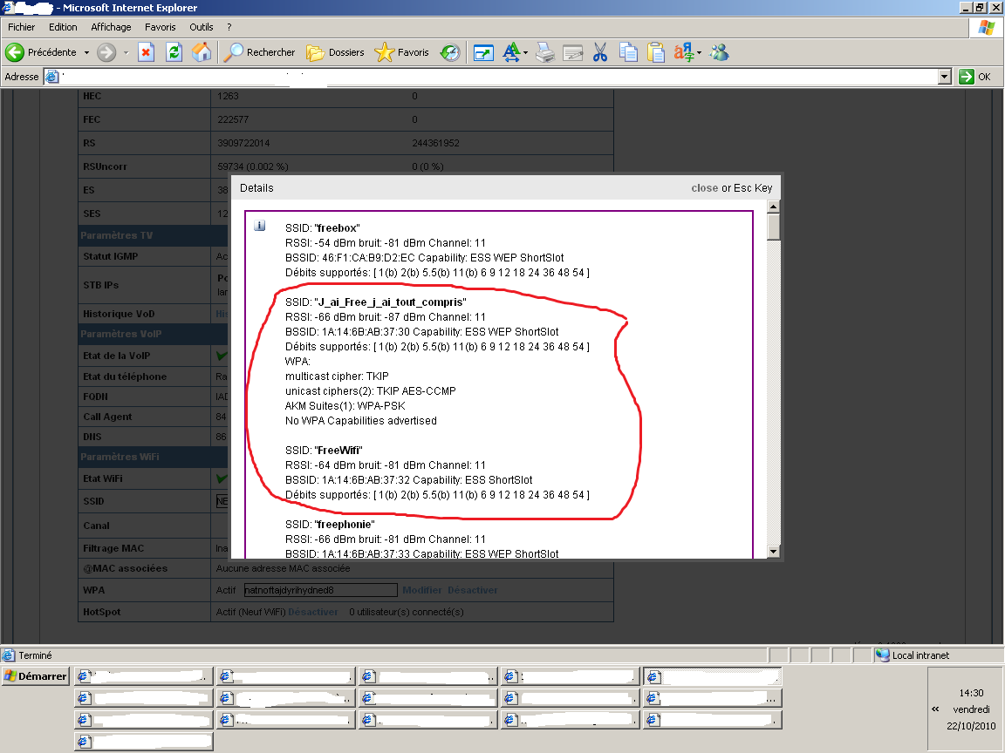Focus the Adresse URL field
Image resolution: width=1005 pixels, height=753 pixels.
point(499,77)
